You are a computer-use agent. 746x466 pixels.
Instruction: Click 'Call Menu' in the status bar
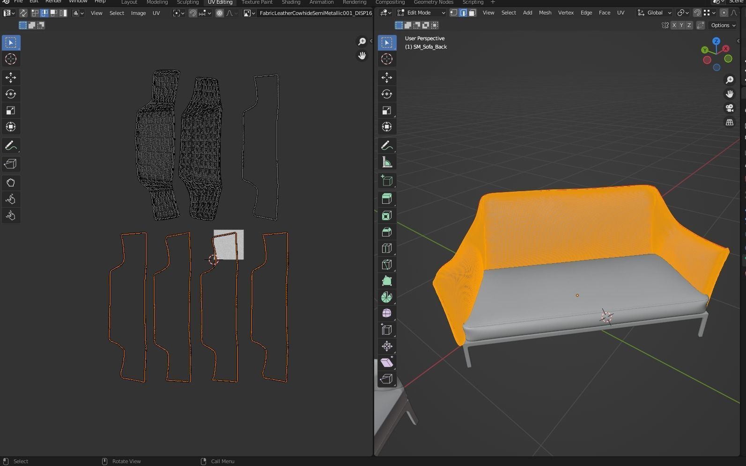[222, 461]
